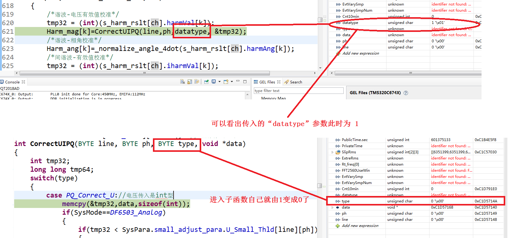This screenshot has height=238, width=512.
Task: Expand the 'data' void pointer expression
Action: coord(332,207)
